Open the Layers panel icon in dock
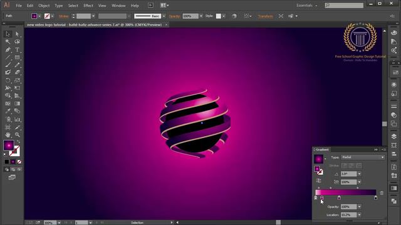The image size is (401, 225). pyautogui.click(x=394, y=136)
